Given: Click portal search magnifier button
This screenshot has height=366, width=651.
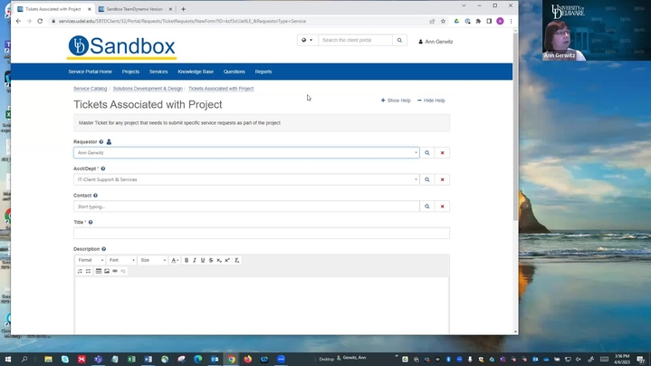Looking at the screenshot, I should (399, 40).
